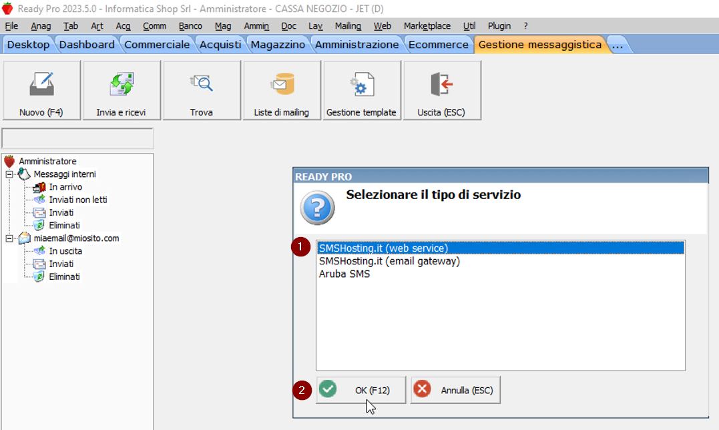
Task: Click the Nuovo (F4) compose icon
Action: coord(42,84)
